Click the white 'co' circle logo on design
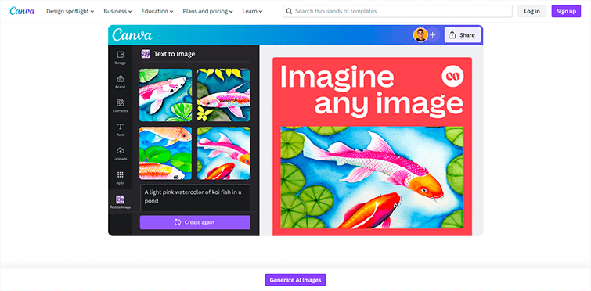 tap(452, 76)
